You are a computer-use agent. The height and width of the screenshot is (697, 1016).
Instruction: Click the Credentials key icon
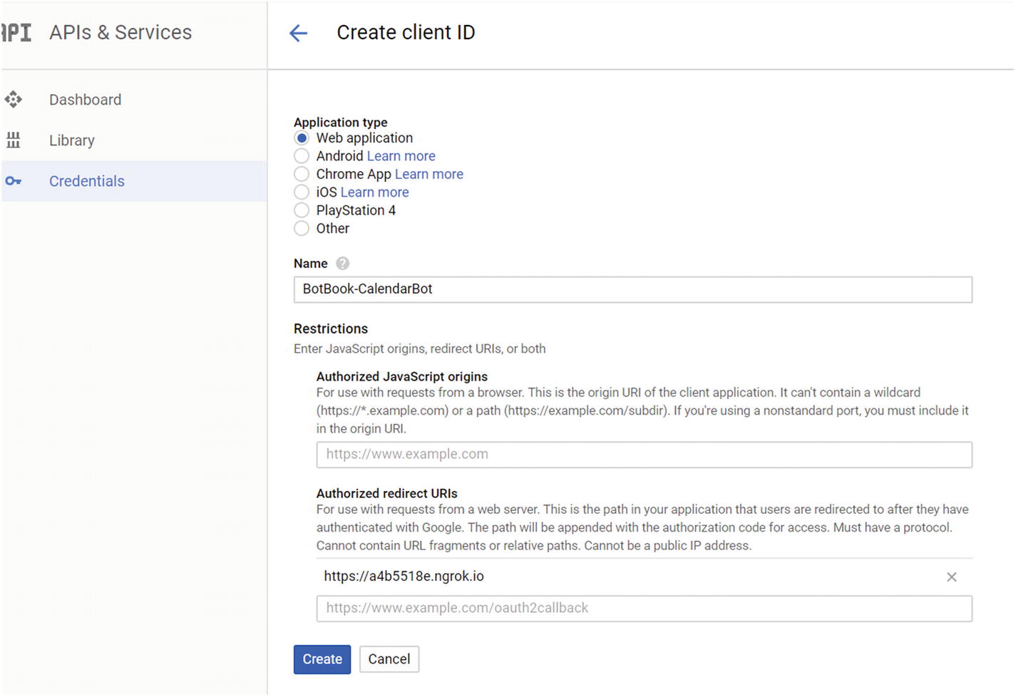[x=14, y=181]
